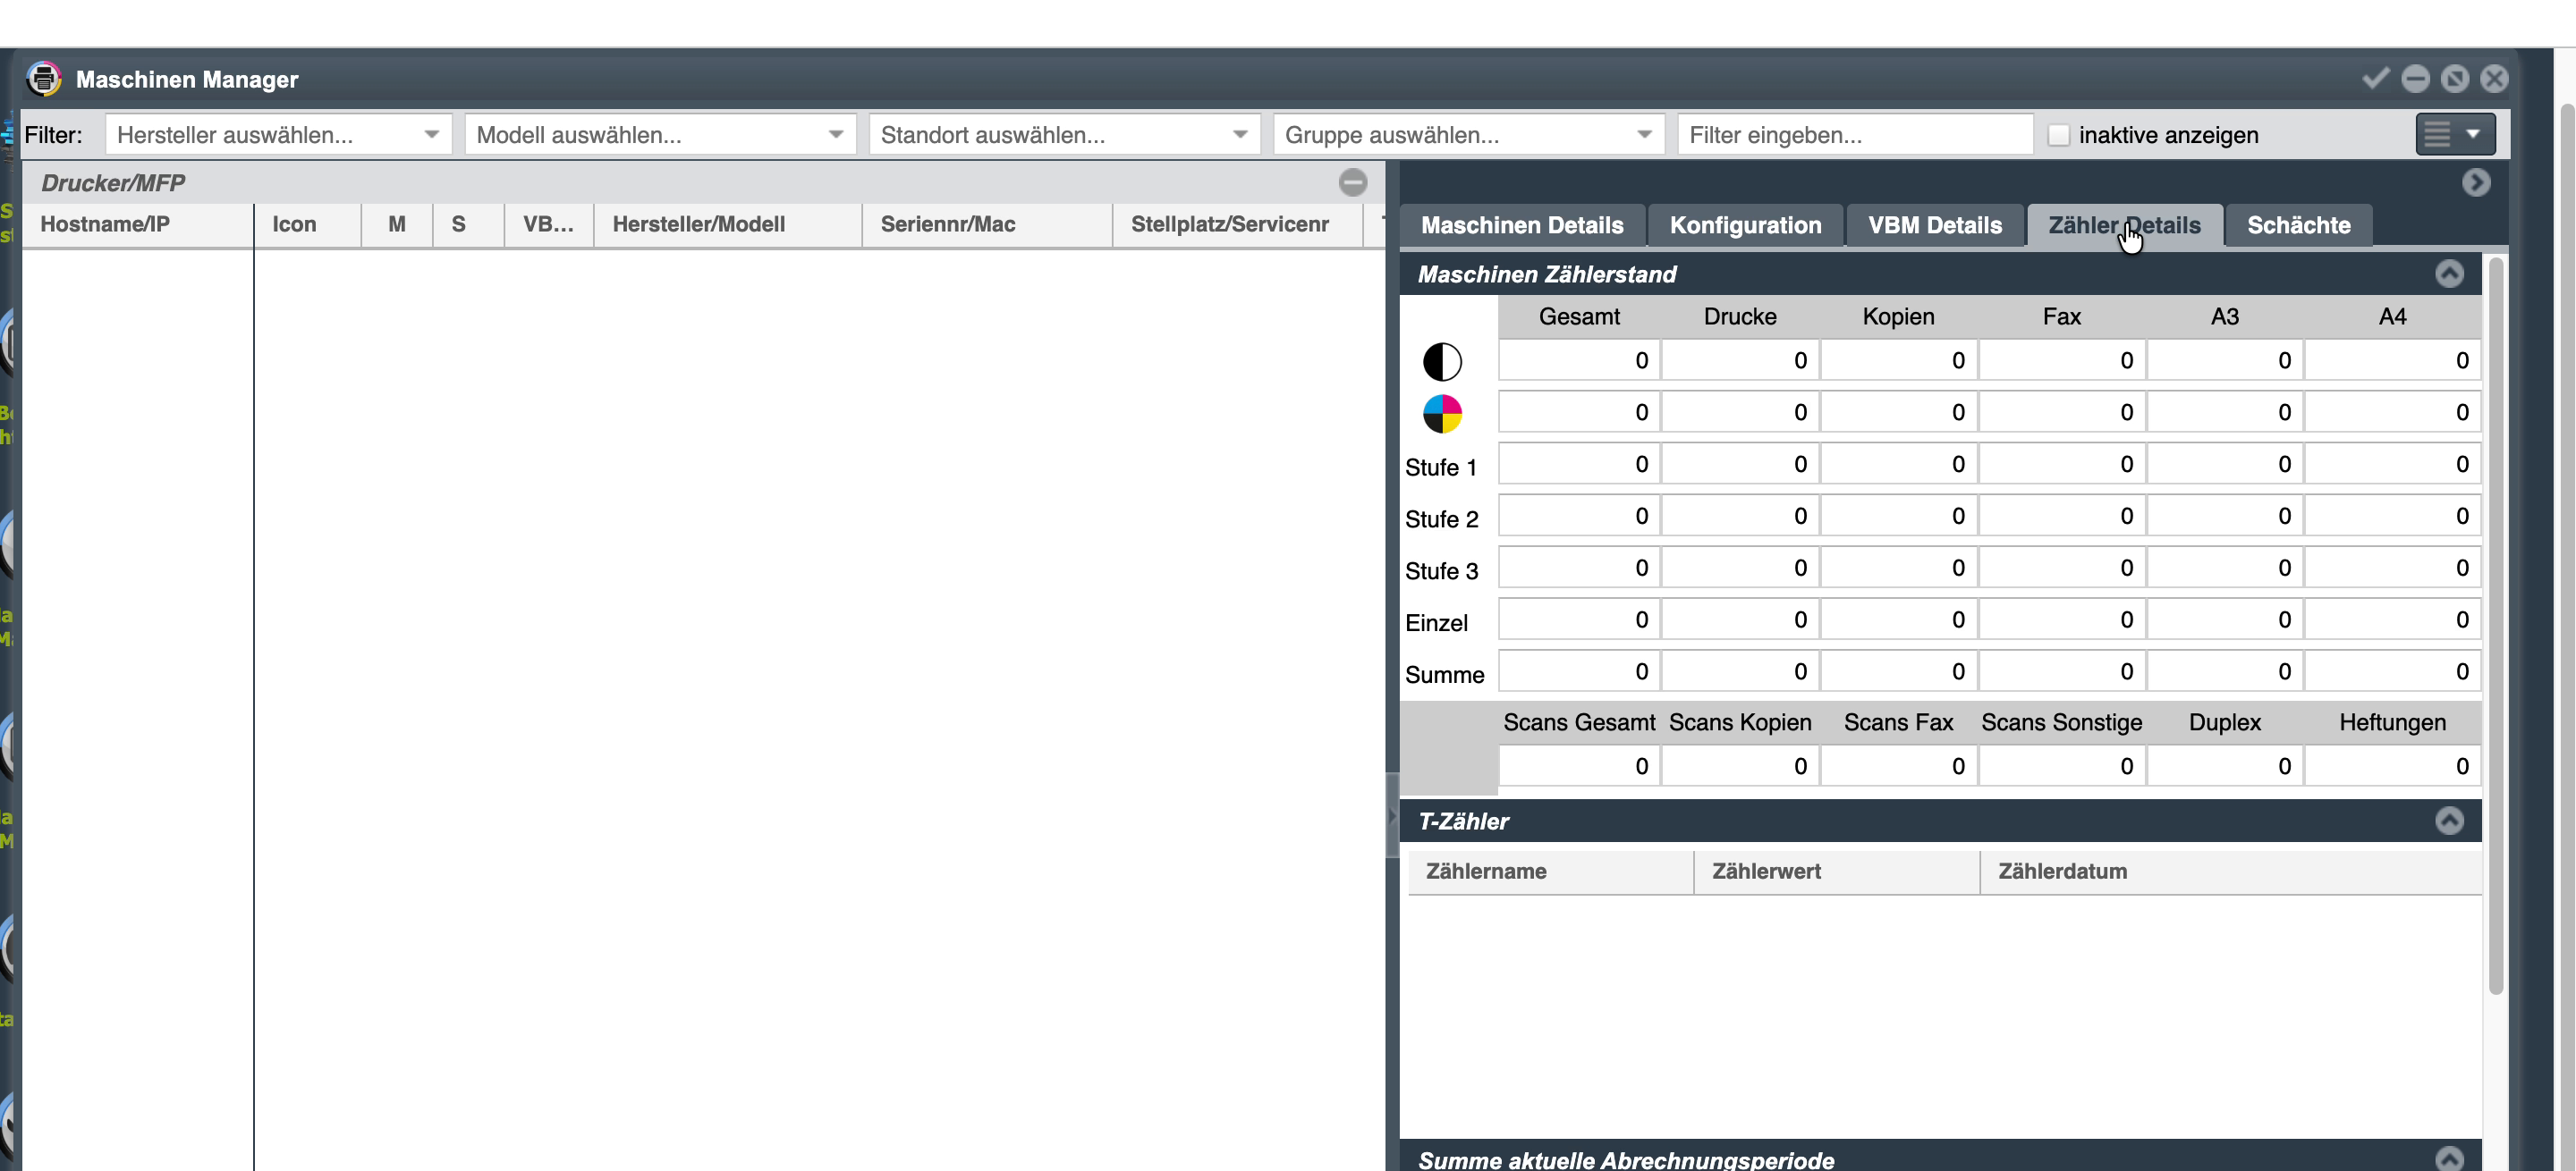This screenshot has height=1171, width=2576.
Task: Switch to Konfiguration tab
Action: 1745,224
